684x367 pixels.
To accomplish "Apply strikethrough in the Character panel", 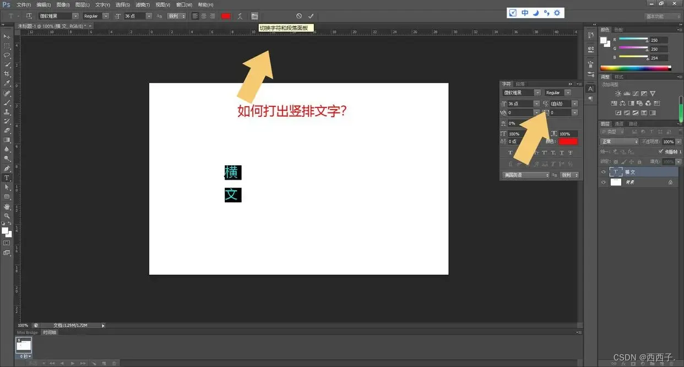I will (x=571, y=153).
